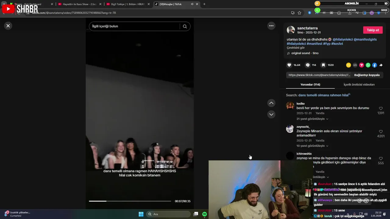The width and height of the screenshot is (390, 219).
Task: Click Çevirisini gör translation link
Action: (296, 48)
